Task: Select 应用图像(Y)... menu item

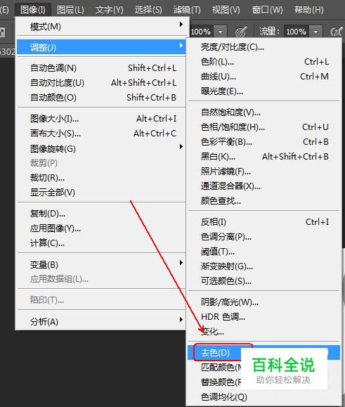Action: pyautogui.click(x=101, y=228)
